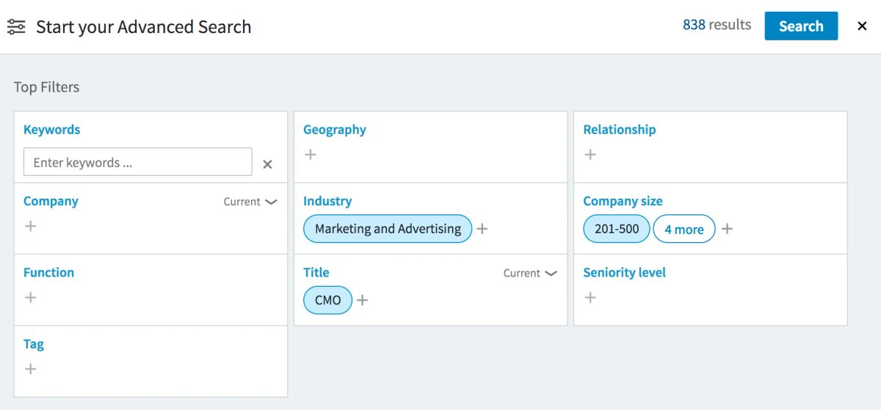Viewport: 881px width, 410px height.
Task: Click the Seniority level filter heading
Action: pyautogui.click(x=624, y=272)
